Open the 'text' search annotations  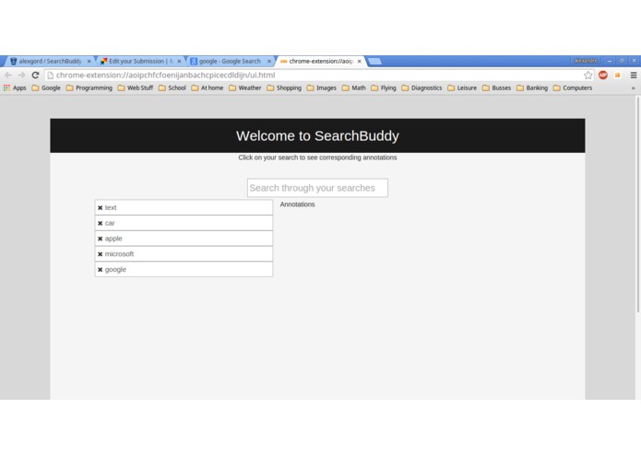184,207
